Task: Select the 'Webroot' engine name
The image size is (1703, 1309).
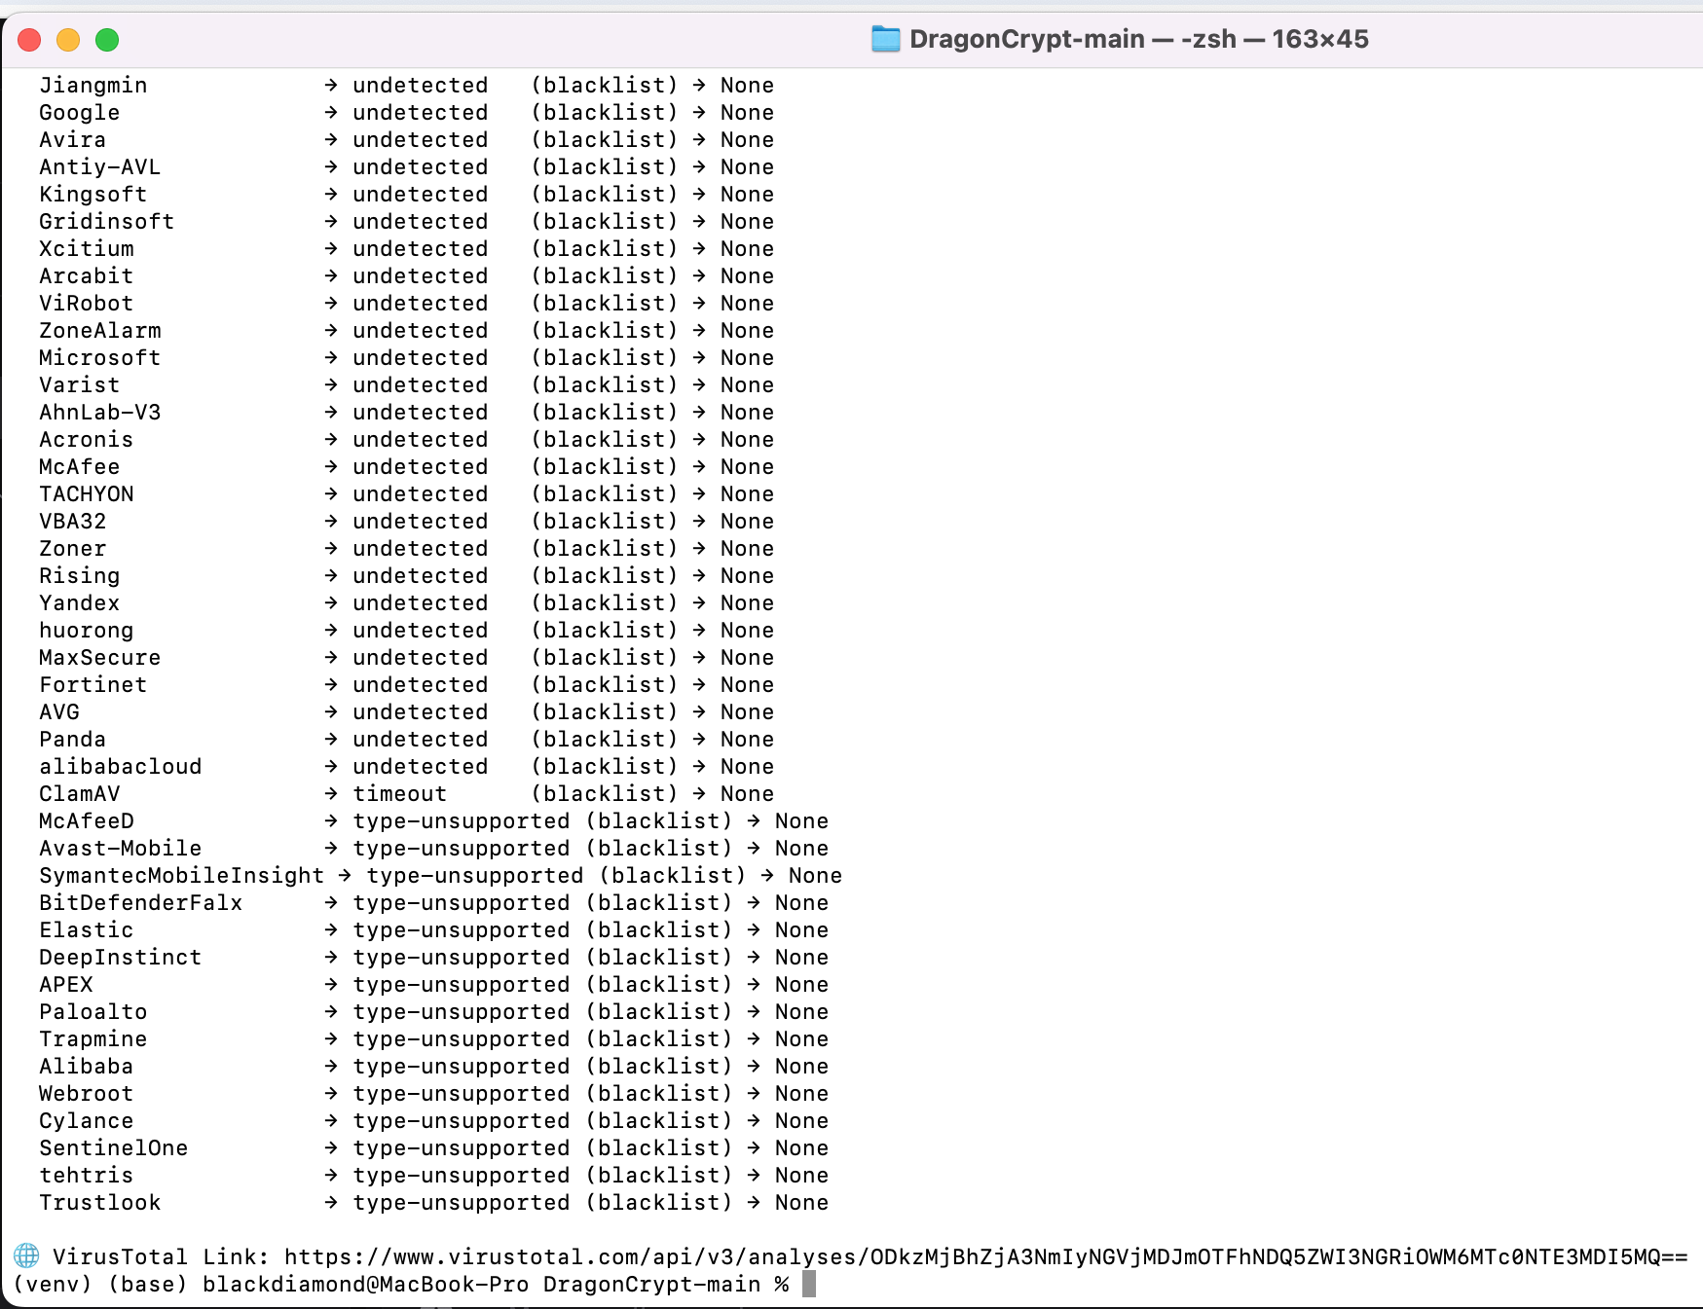Action: (87, 1094)
